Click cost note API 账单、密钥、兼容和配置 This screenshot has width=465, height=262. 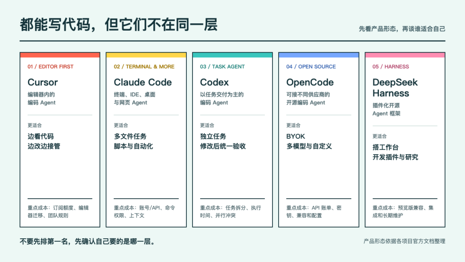click(x=314, y=212)
